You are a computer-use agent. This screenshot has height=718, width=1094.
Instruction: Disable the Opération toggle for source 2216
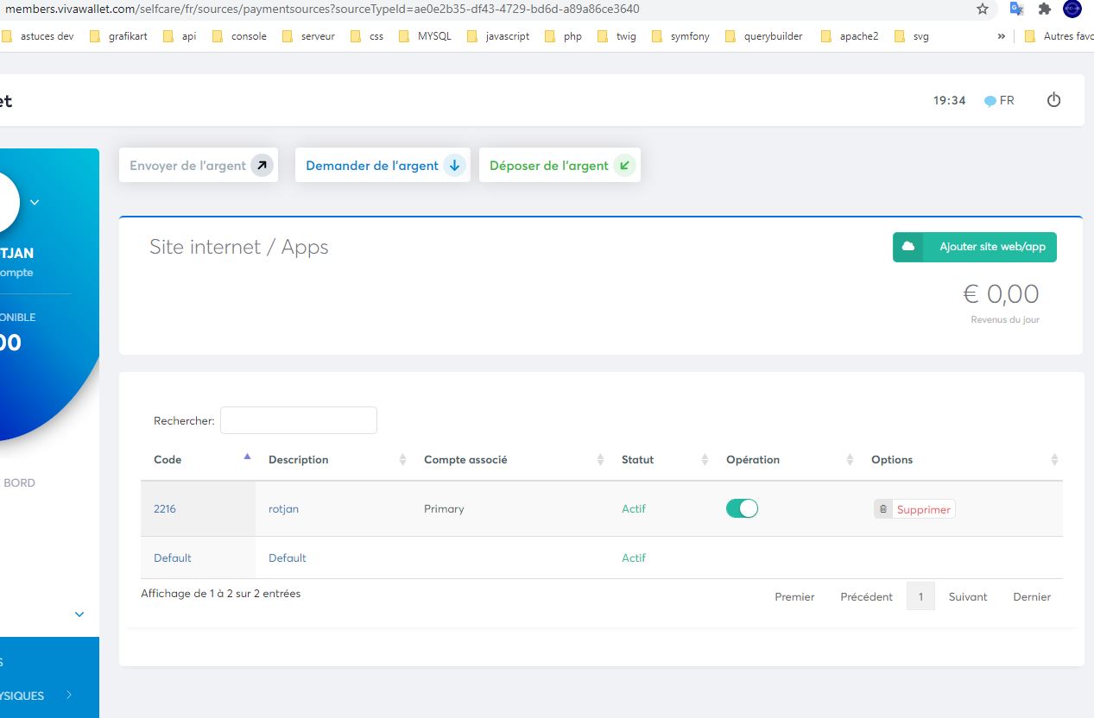click(742, 508)
